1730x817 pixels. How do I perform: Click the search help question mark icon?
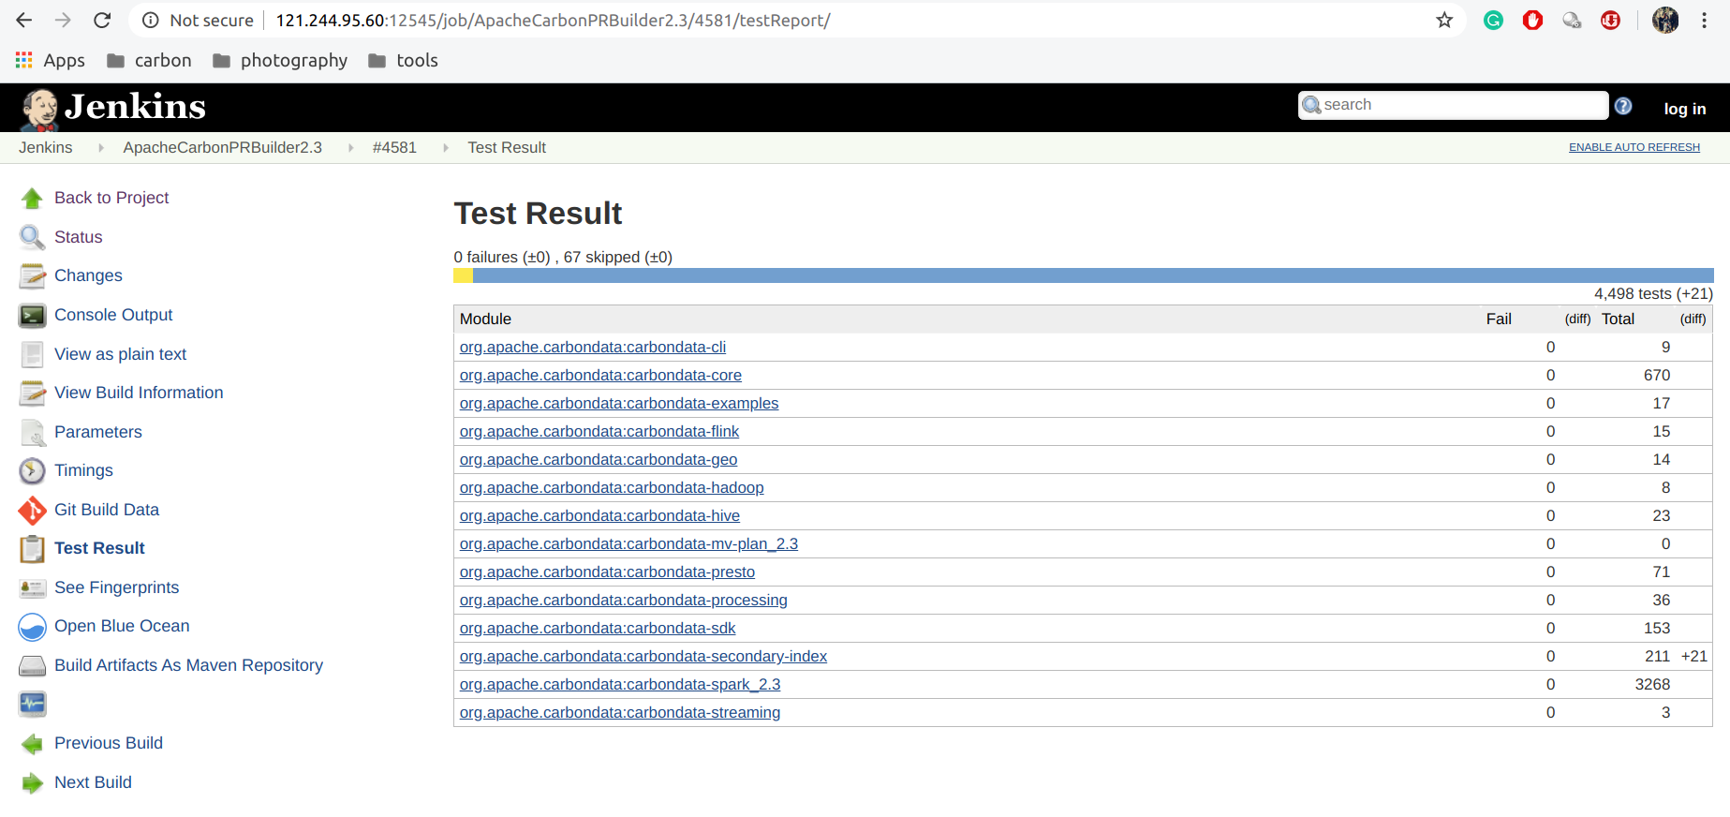(1623, 106)
